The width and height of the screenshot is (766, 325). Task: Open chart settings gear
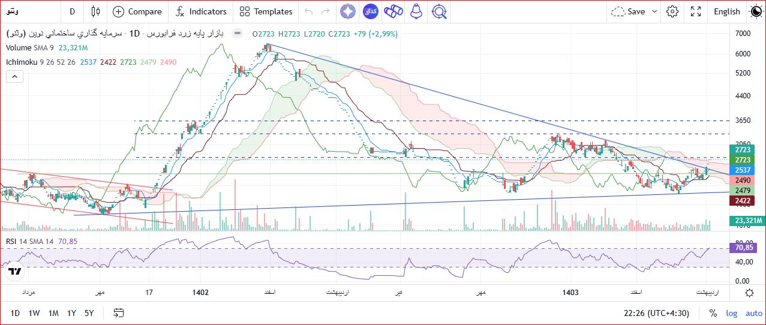672,11
